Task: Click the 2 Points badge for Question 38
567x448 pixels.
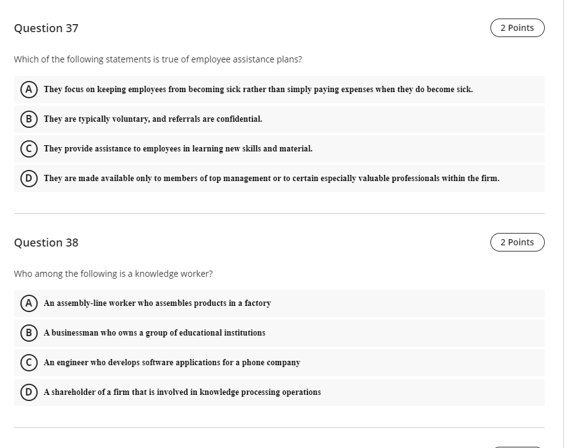Action: pyautogui.click(x=518, y=242)
